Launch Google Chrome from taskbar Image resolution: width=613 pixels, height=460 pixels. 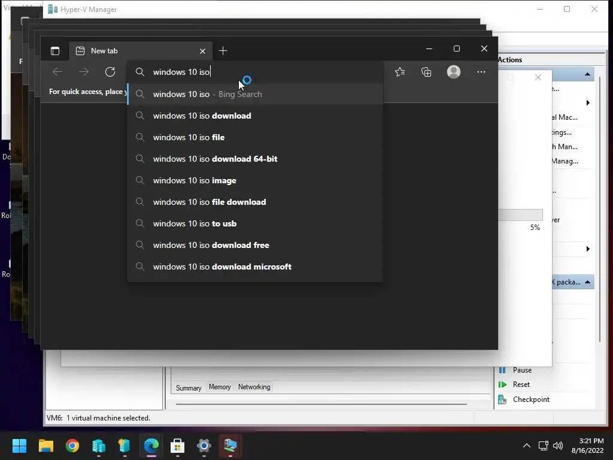point(72,446)
